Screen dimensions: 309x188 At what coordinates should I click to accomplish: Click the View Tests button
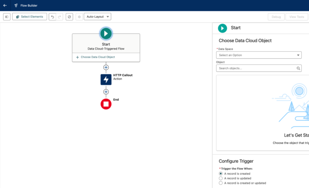pyautogui.click(x=297, y=17)
